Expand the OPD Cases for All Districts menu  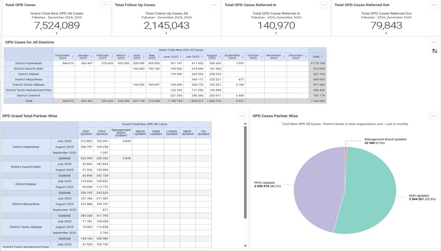(434, 42)
